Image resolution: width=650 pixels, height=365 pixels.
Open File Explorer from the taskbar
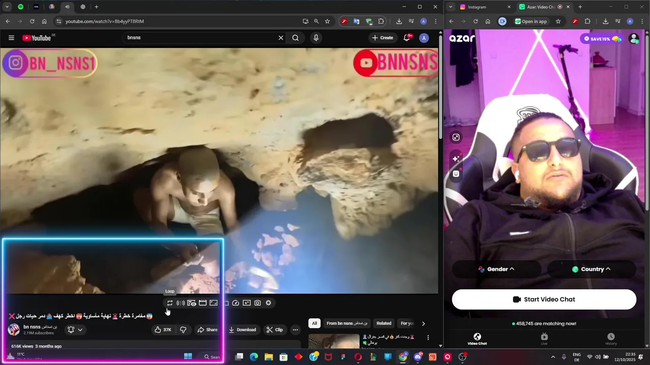[x=269, y=357]
